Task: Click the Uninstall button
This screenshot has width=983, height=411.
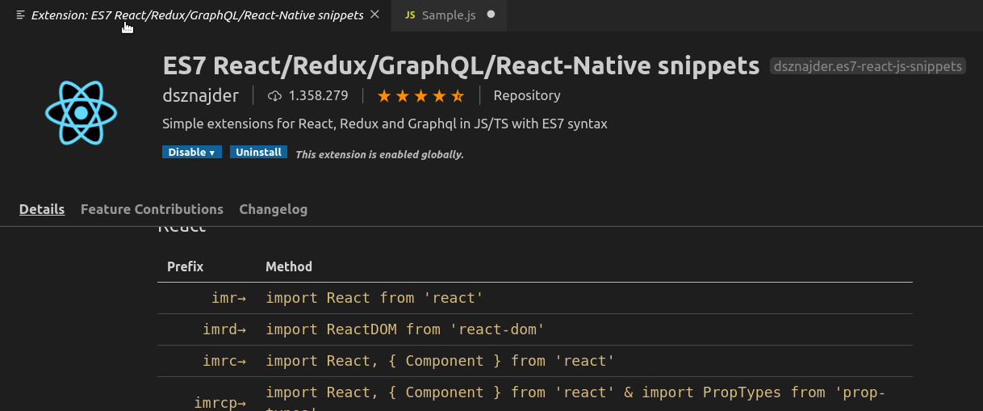Action: click(x=258, y=152)
